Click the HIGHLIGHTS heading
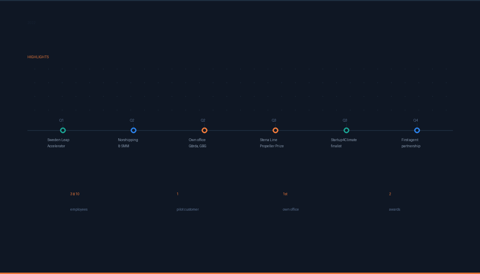 [38, 57]
